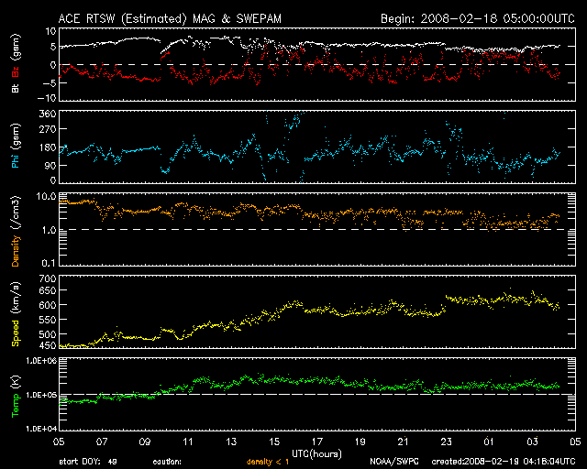Click the orange "Density" axis label

16,251
